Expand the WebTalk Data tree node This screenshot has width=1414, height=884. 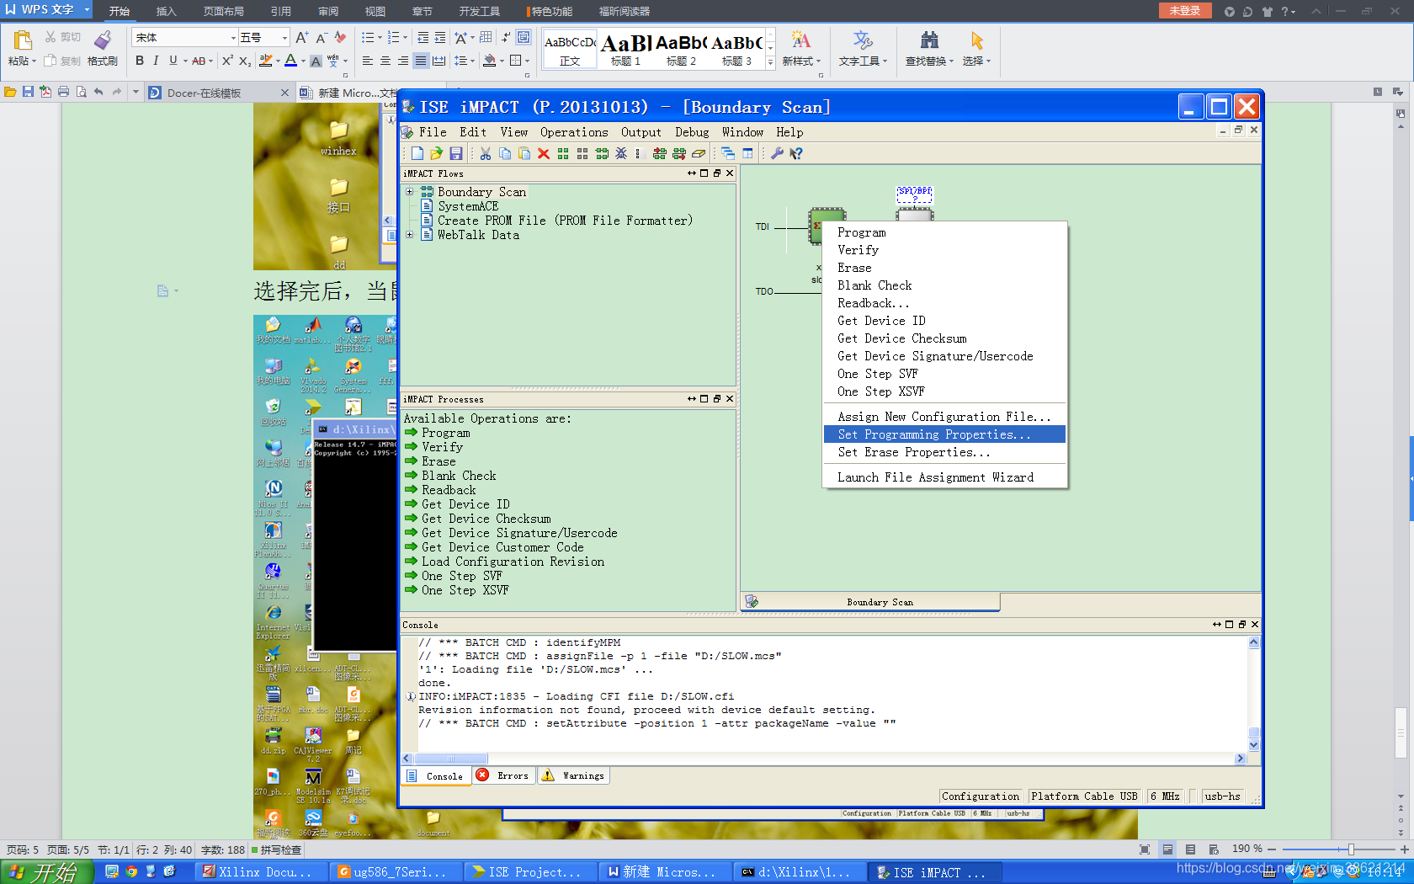[410, 235]
